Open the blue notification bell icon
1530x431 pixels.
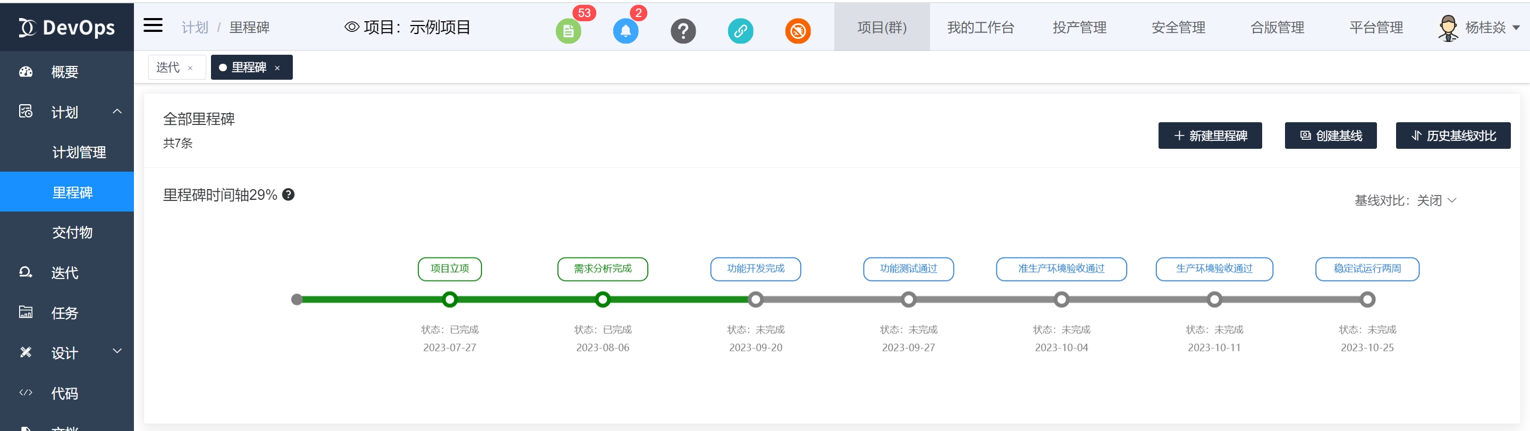(x=625, y=31)
